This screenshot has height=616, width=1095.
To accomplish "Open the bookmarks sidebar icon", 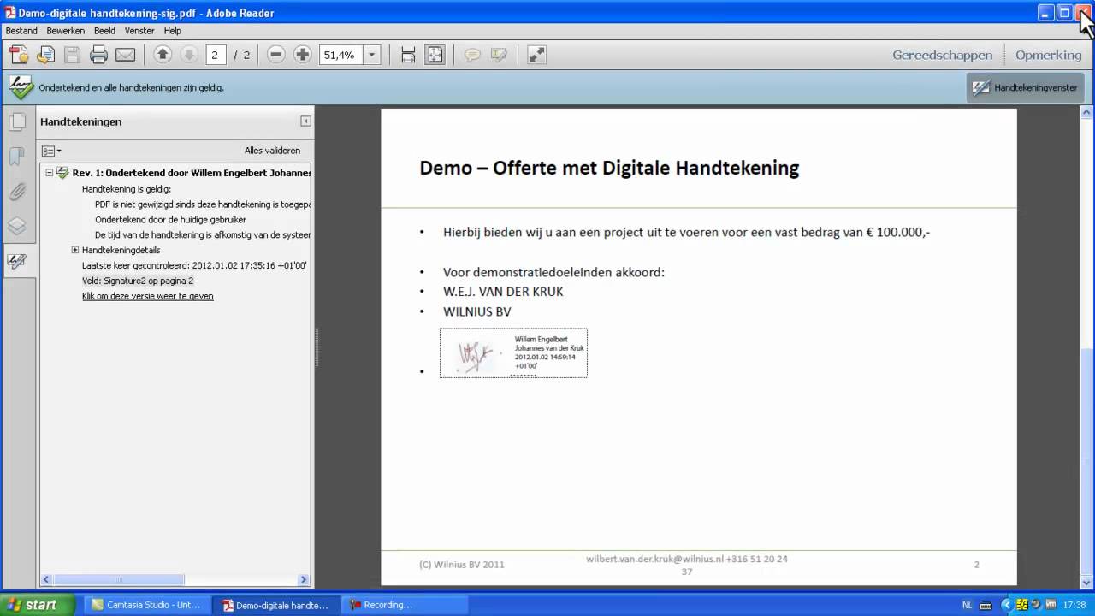I will [17, 157].
